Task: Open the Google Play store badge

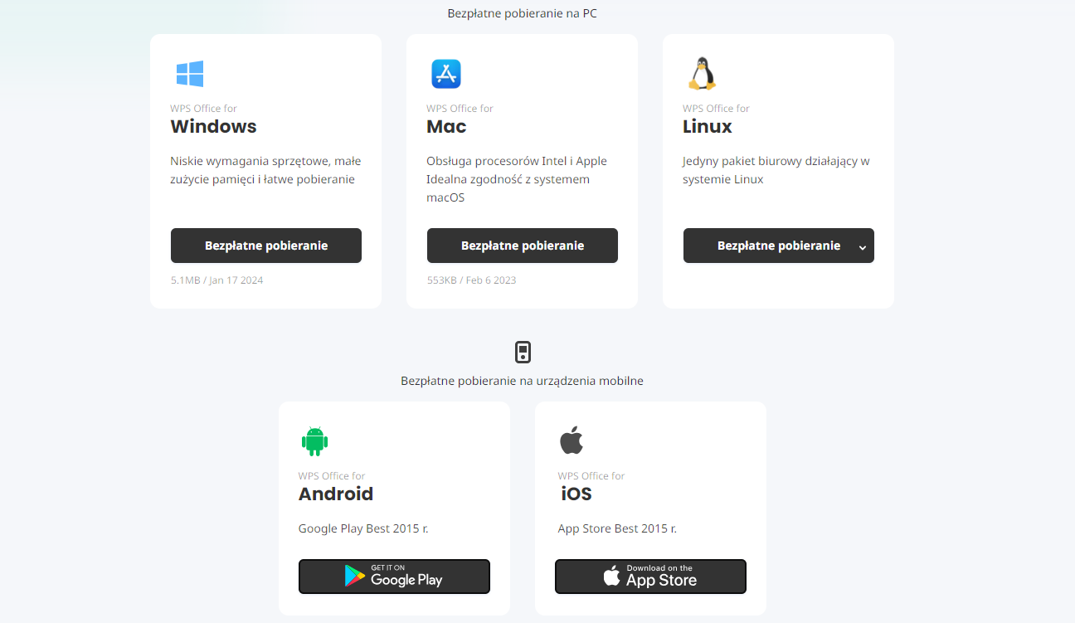Action: (x=394, y=577)
